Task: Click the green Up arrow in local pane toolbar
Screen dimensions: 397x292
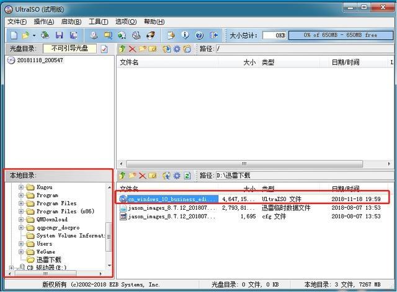Action: pyautogui.click(x=122, y=176)
